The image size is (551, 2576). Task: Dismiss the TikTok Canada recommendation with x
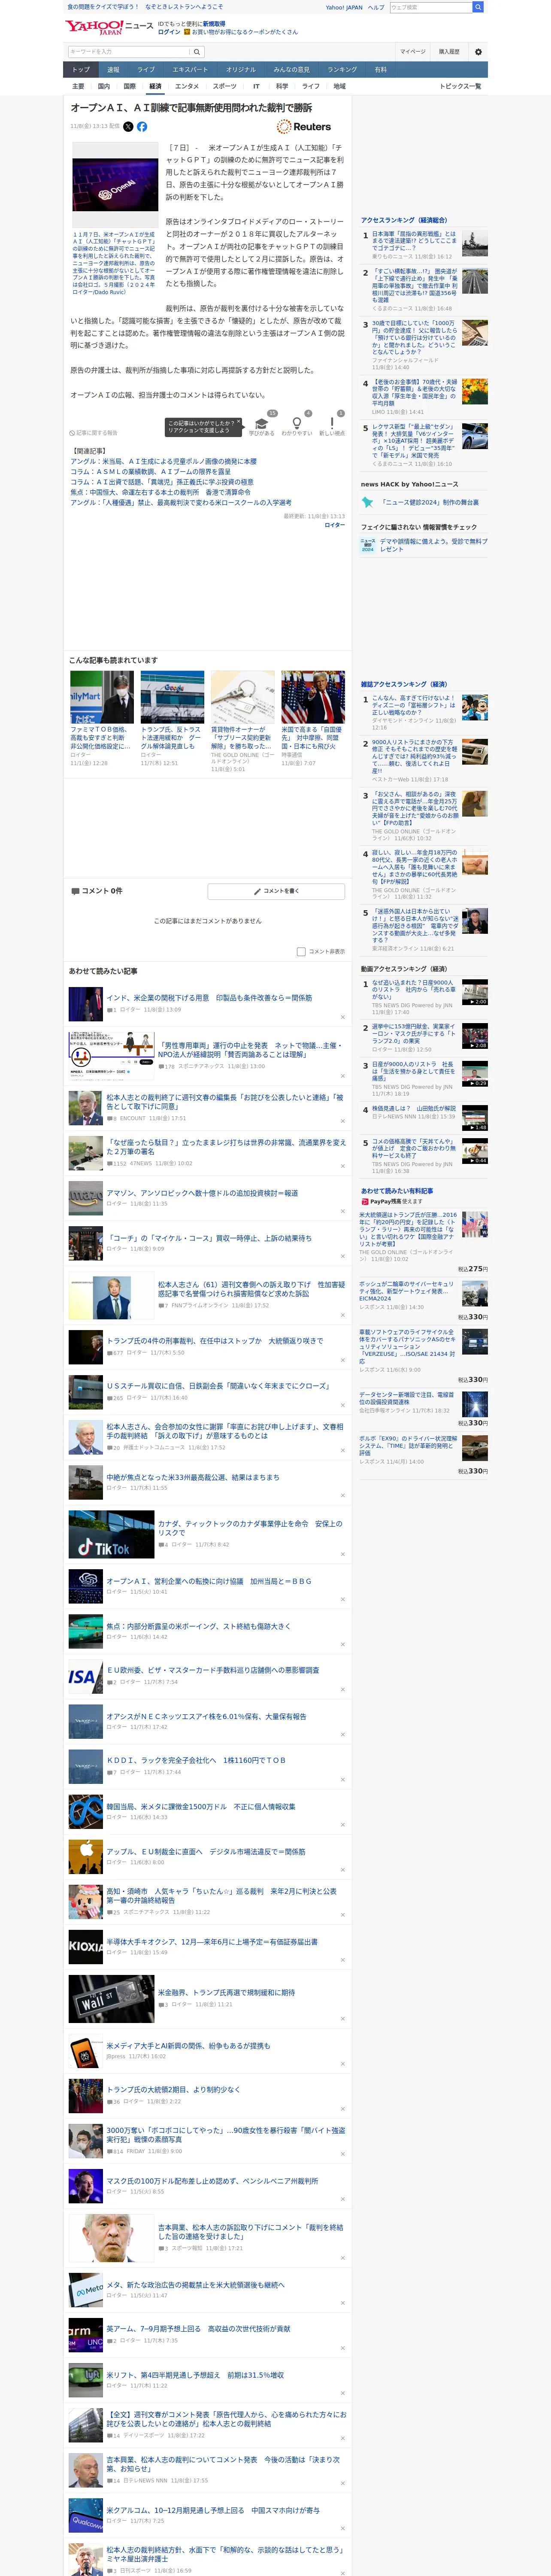[x=342, y=1554]
